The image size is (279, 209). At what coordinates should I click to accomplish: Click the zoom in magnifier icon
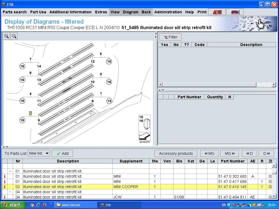click(7, 36)
